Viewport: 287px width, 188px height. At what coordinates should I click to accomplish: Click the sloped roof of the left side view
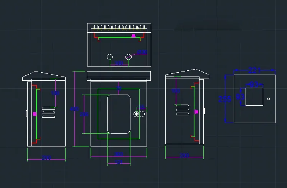(x=44, y=75)
